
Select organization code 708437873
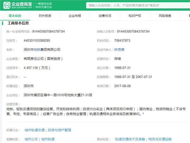coord(122,41)
